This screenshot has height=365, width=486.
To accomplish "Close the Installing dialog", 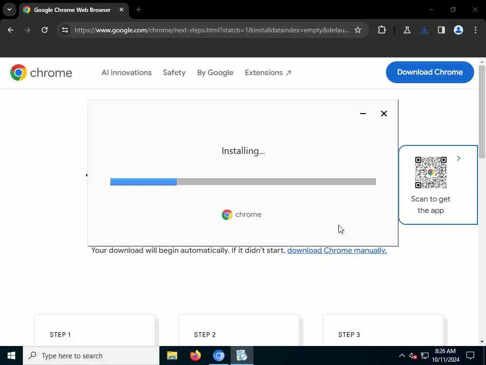I will 383,114.
